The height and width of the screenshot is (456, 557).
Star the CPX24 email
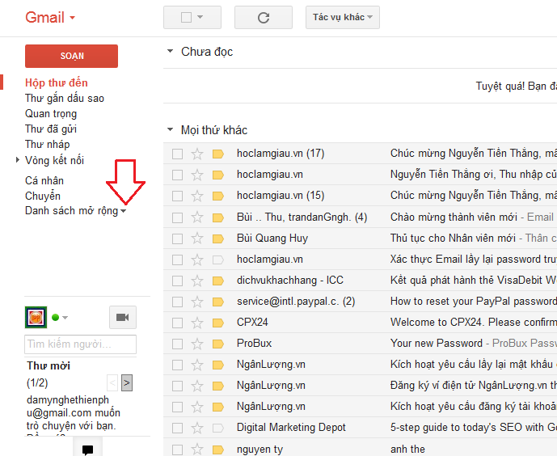(x=197, y=323)
